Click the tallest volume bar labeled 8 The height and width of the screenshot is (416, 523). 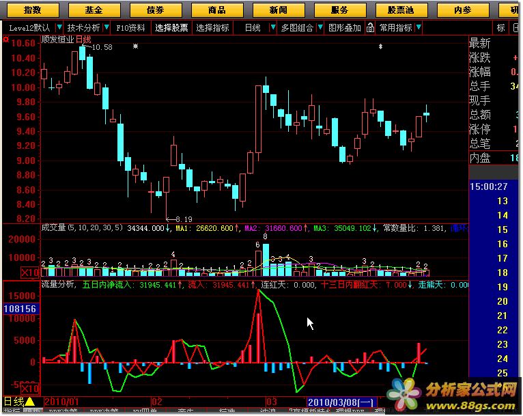(x=266, y=260)
